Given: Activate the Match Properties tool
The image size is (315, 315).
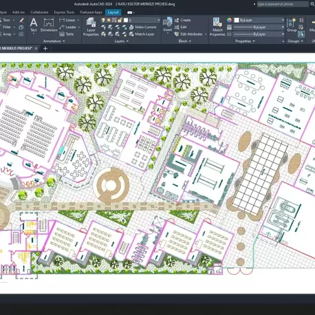Looking at the screenshot, I should tap(217, 27).
